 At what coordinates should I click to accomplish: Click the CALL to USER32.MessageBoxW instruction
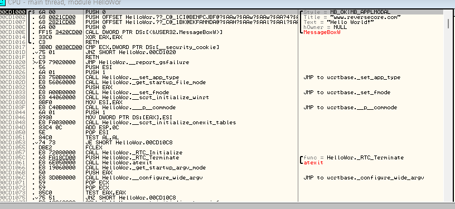[154, 32]
